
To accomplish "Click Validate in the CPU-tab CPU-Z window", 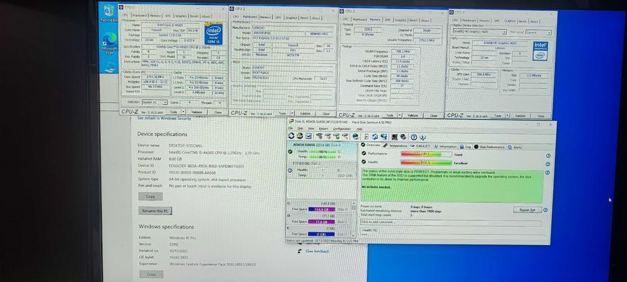I will pos(197,112).
